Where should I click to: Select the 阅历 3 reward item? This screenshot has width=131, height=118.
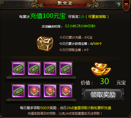(50, 69)
